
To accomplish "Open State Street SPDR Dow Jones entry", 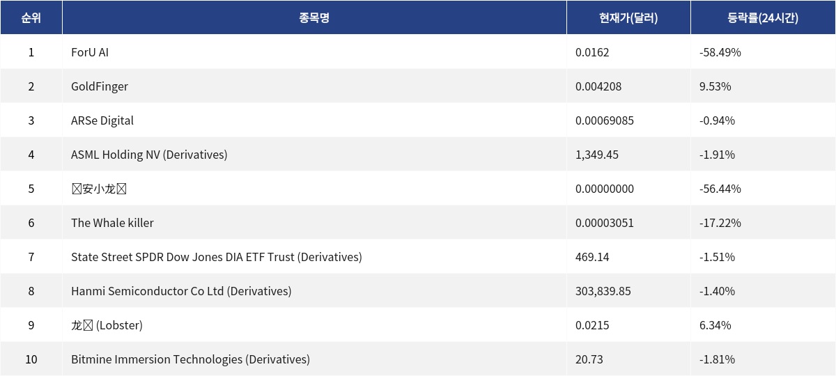I will click(x=216, y=257).
